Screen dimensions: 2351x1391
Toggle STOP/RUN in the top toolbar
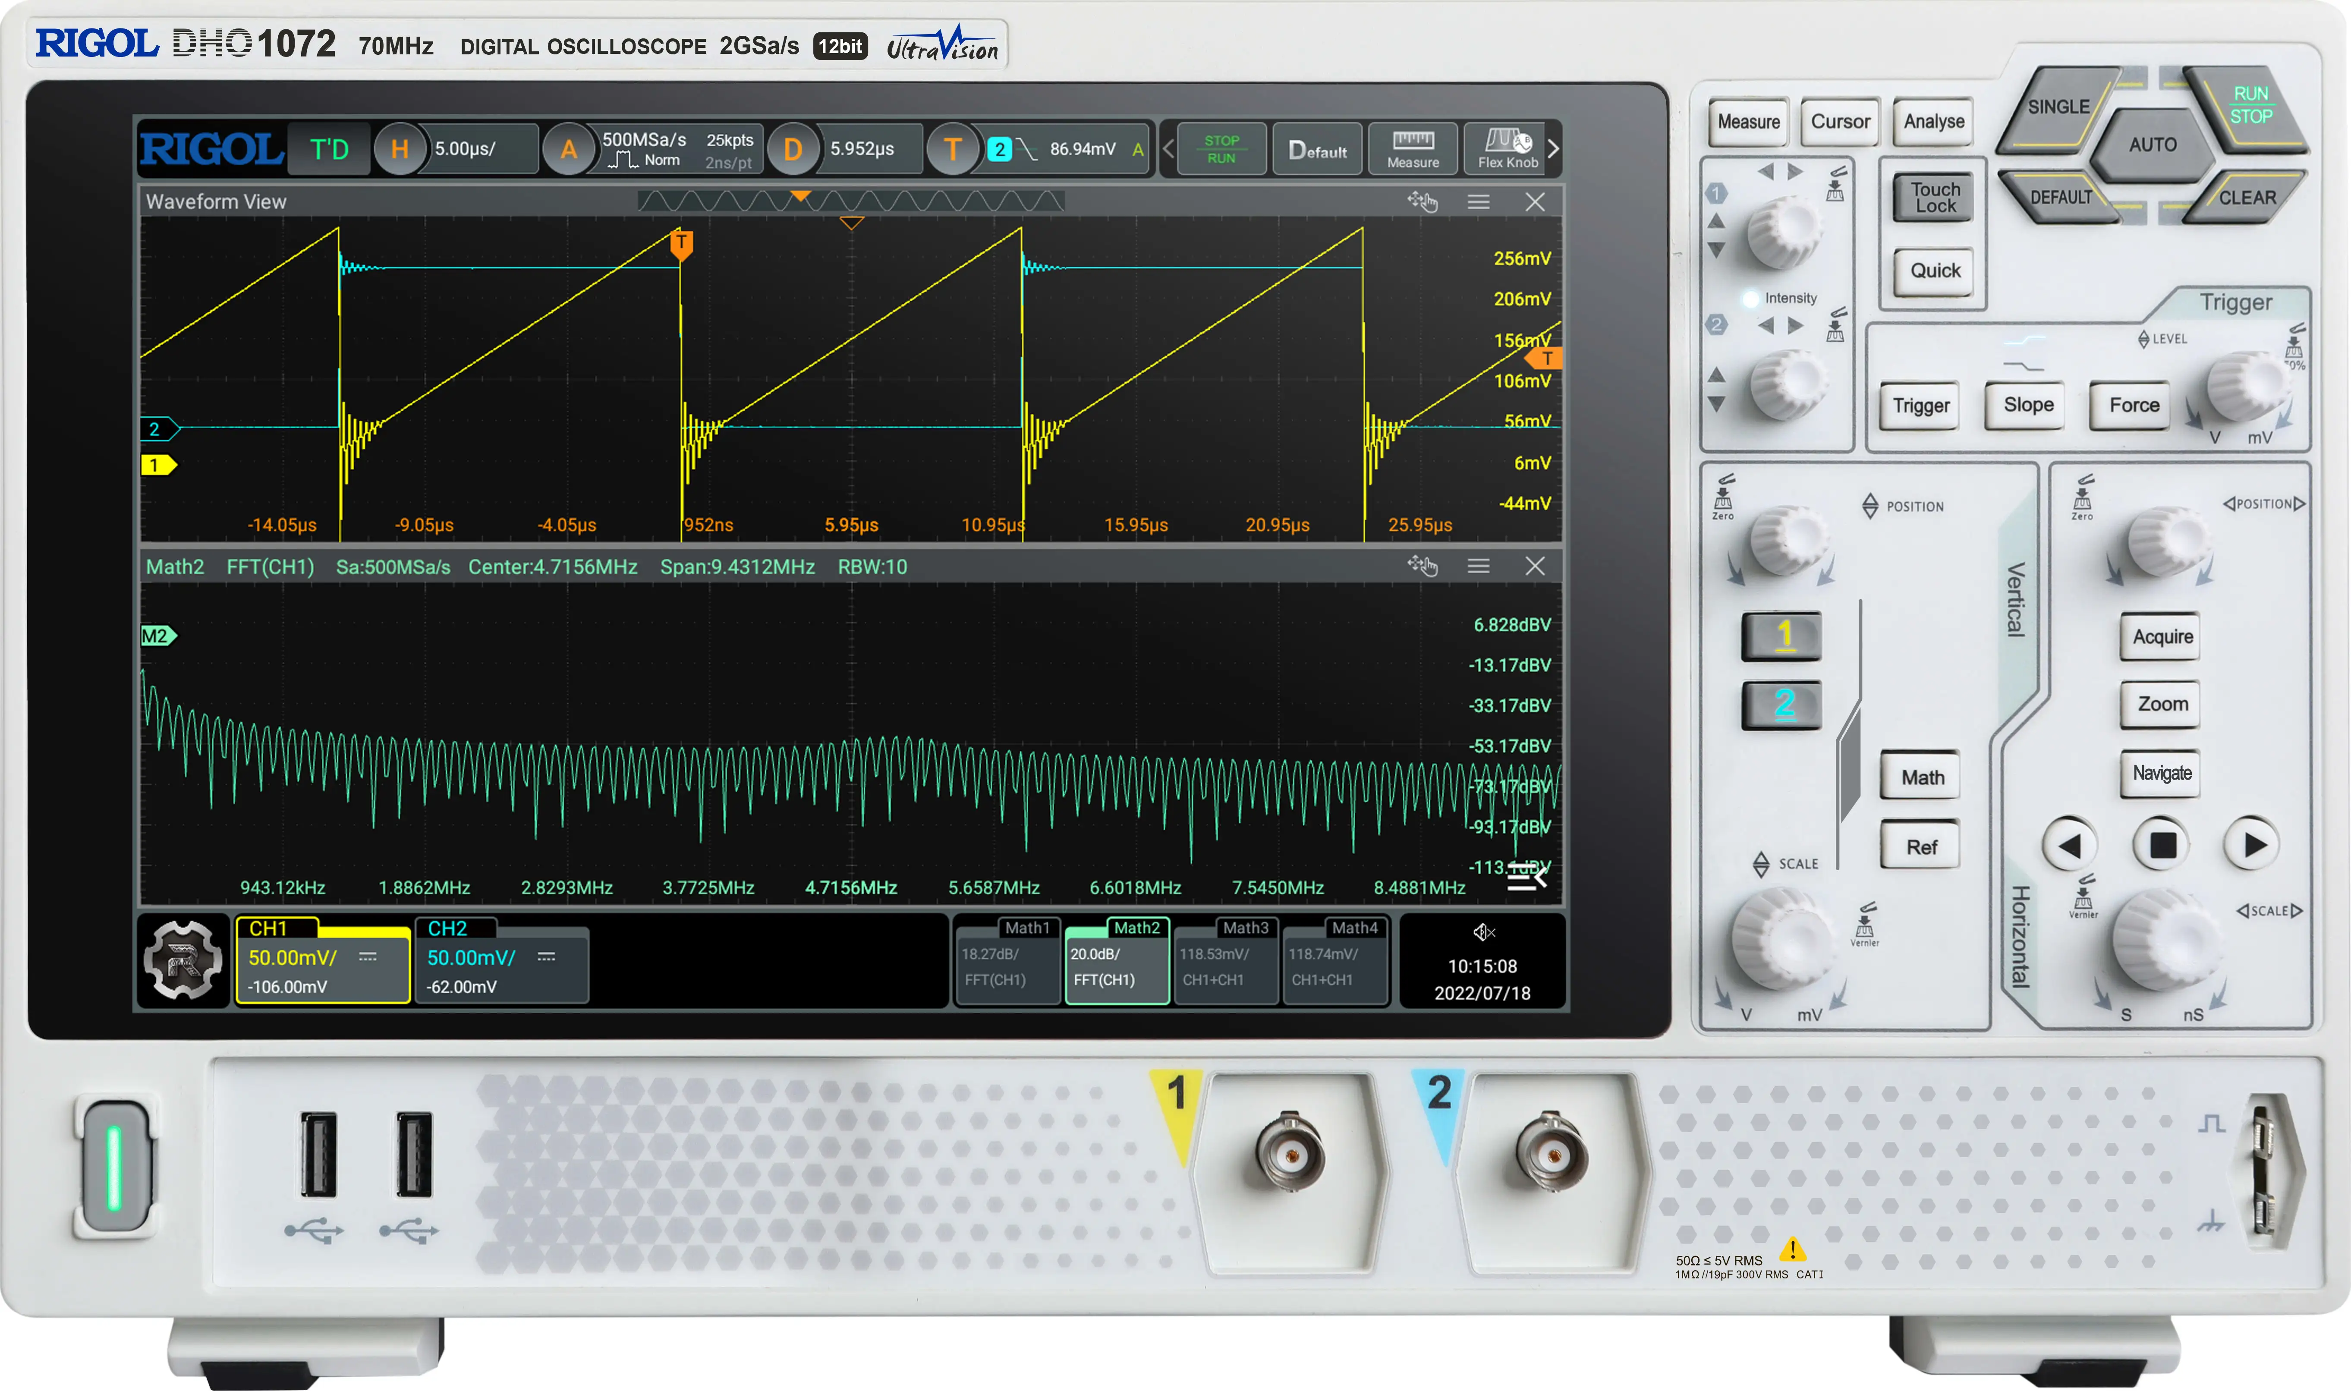tap(1223, 148)
